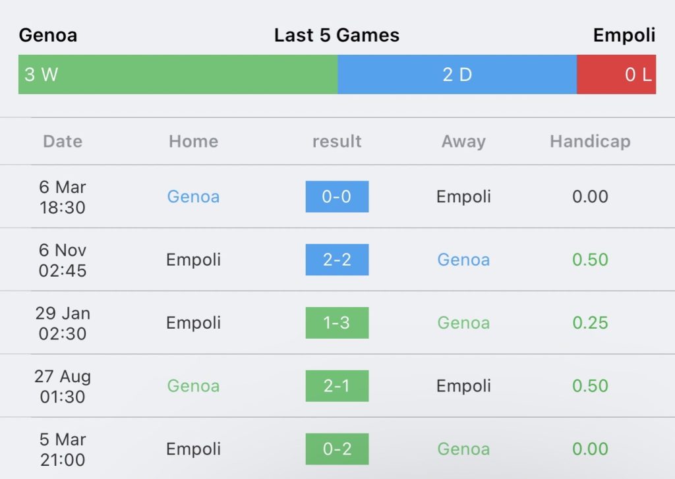
Task: Click the blue 2 D bar segment
Action: (x=457, y=74)
